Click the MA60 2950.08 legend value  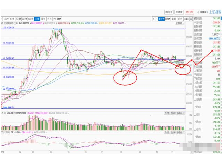[64, 23]
